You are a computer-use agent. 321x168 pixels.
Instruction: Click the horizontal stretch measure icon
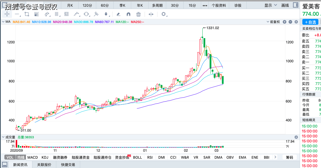151,14
